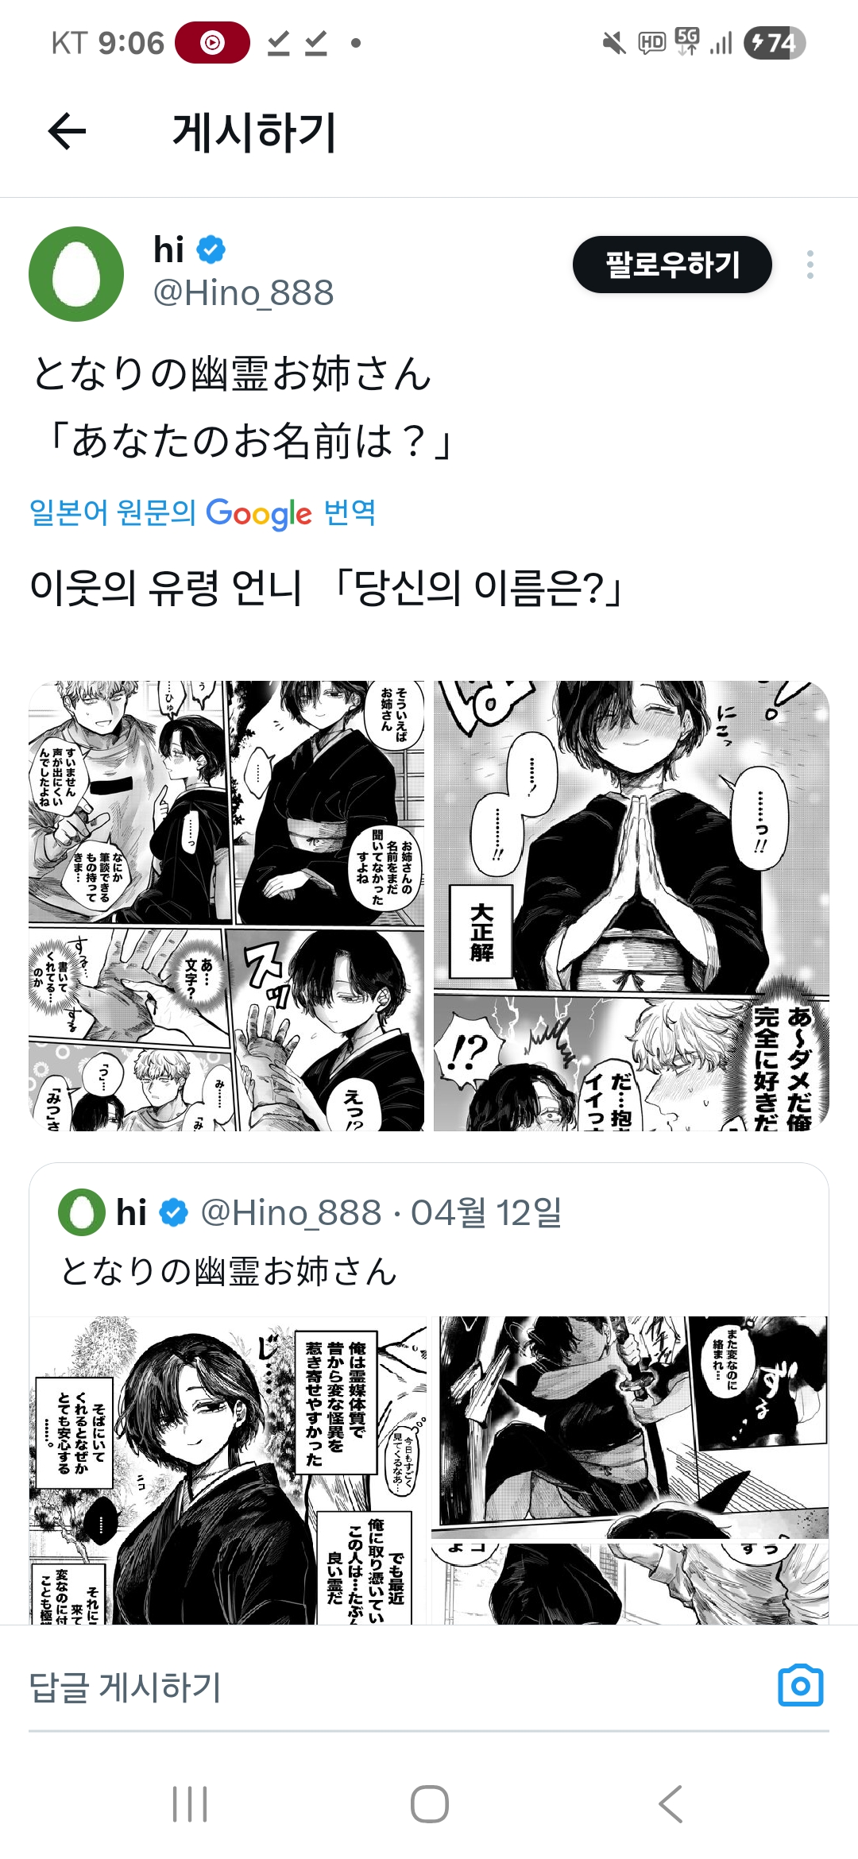This screenshot has width=858, height=1859.
Task: Open the right praying-woman manga image
Action: (632, 906)
